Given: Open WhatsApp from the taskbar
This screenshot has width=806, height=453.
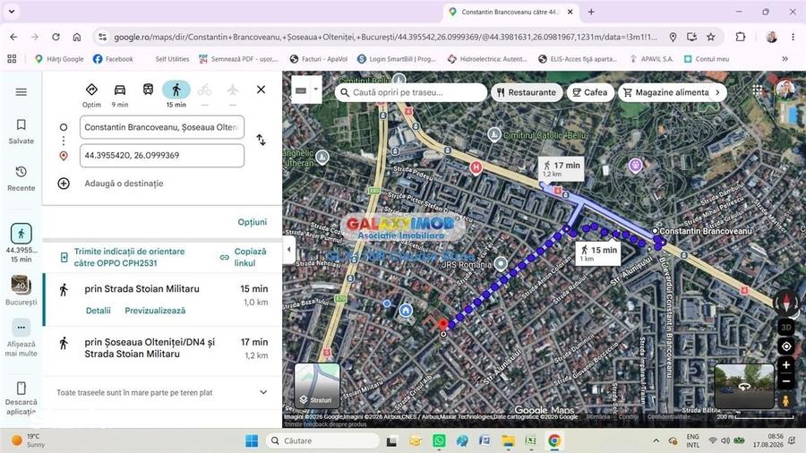Looking at the screenshot, I should [439, 440].
